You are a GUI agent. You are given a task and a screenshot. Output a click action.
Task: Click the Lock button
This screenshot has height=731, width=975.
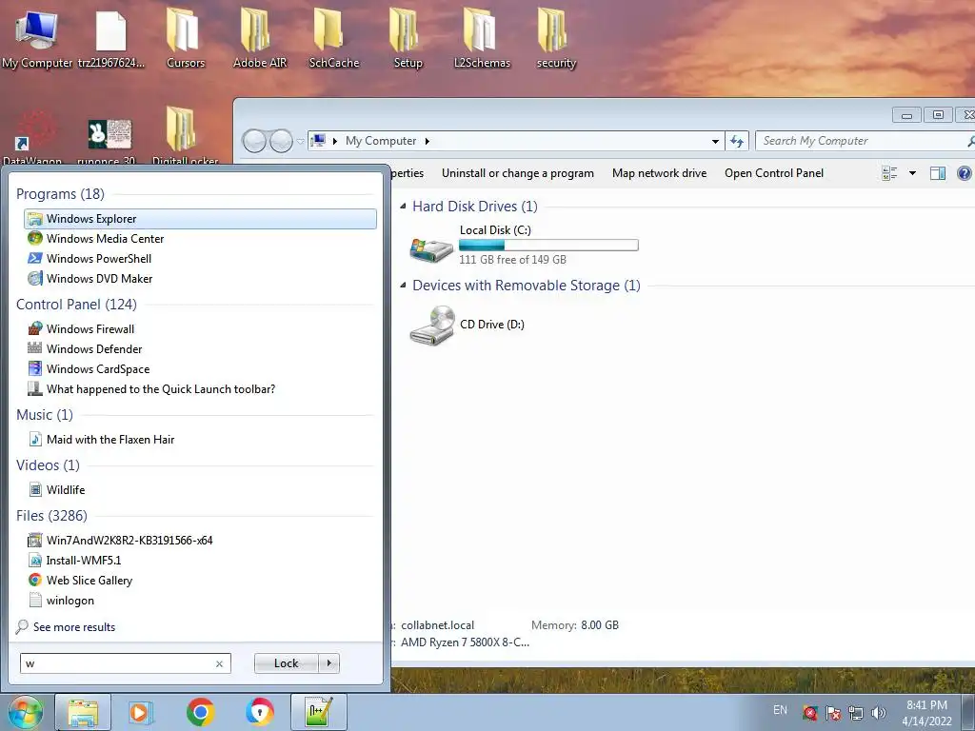point(286,663)
